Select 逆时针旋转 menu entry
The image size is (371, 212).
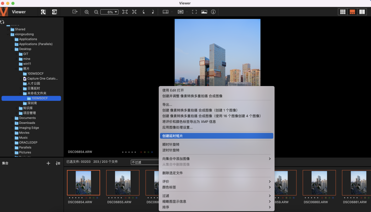click(x=216, y=150)
